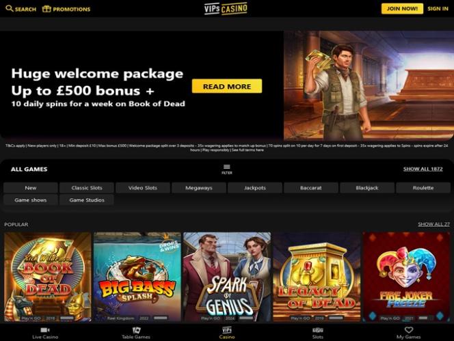Select the Table Games cards icon
The width and height of the screenshot is (454, 341).
point(136,330)
